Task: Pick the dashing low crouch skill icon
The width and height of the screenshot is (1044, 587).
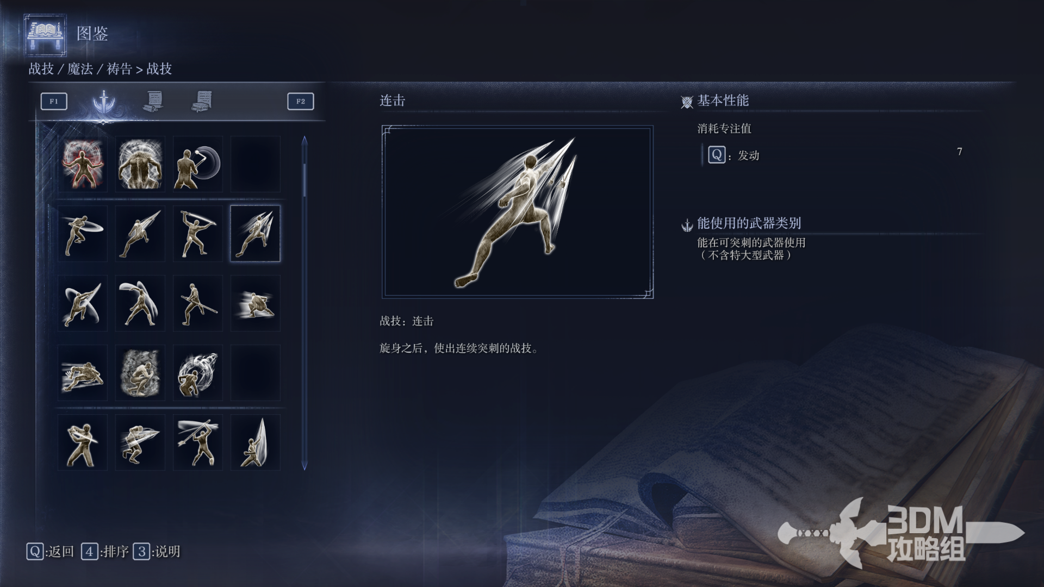Action: click(x=256, y=303)
